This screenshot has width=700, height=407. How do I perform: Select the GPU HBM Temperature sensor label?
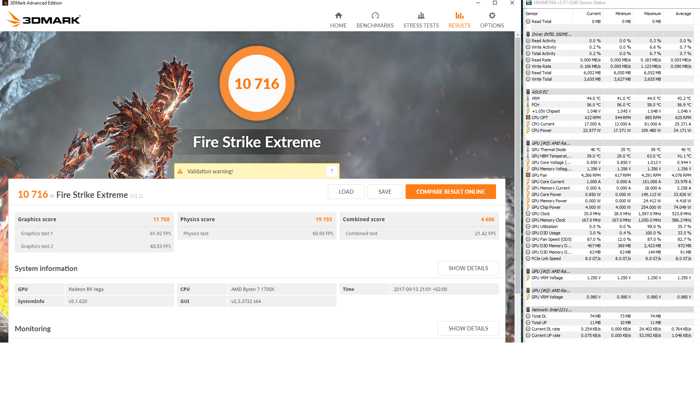[551, 156]
